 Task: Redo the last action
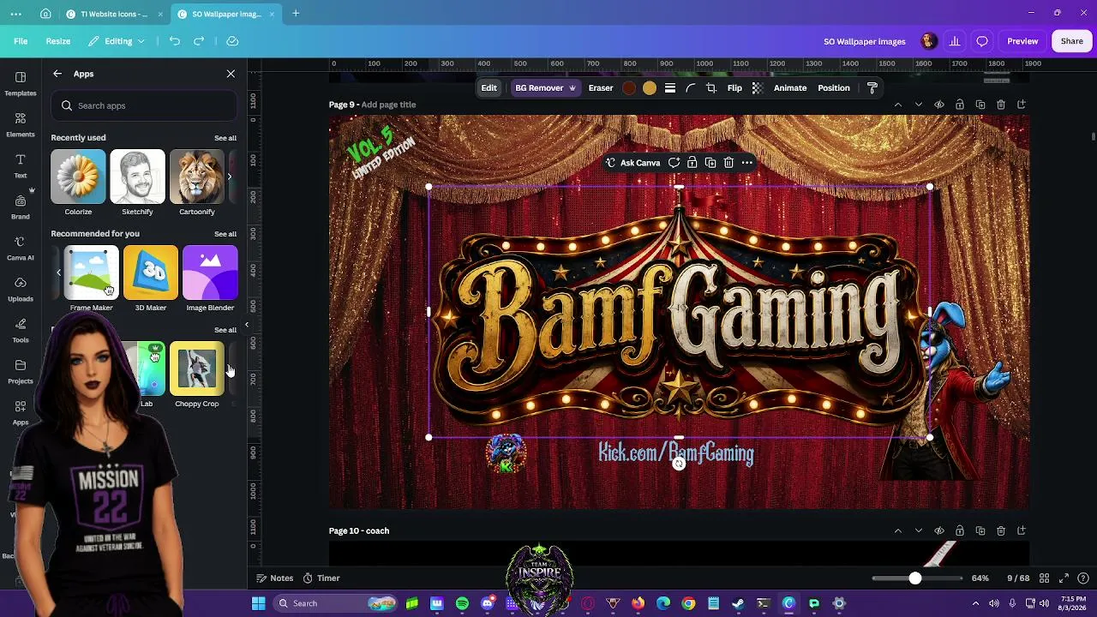coord(199,41)
